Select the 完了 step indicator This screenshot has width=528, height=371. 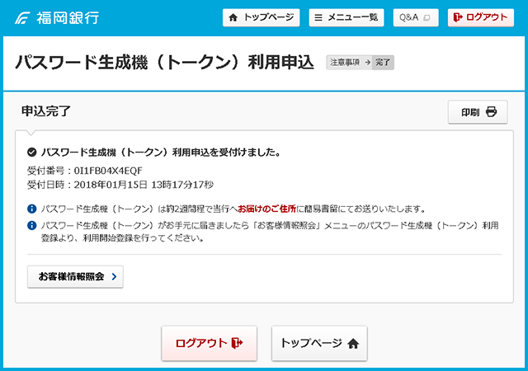point(383,63)
